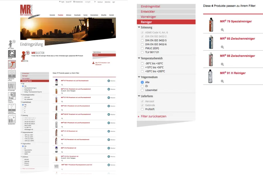Select Lösemittel carrier medium radio in enlarged filter

142,90
